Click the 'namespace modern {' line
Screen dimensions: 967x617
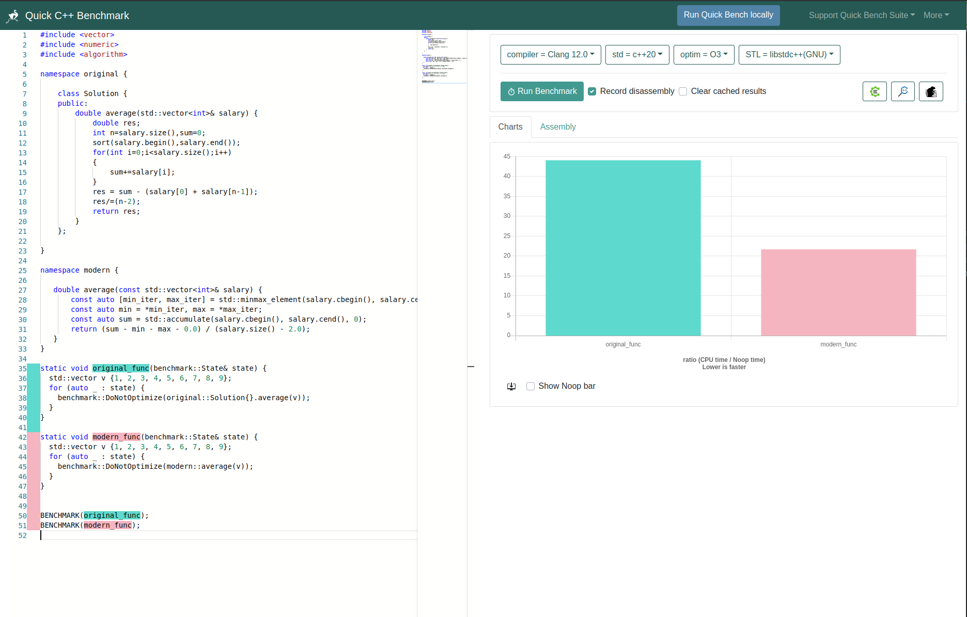[x=80, y=270]
